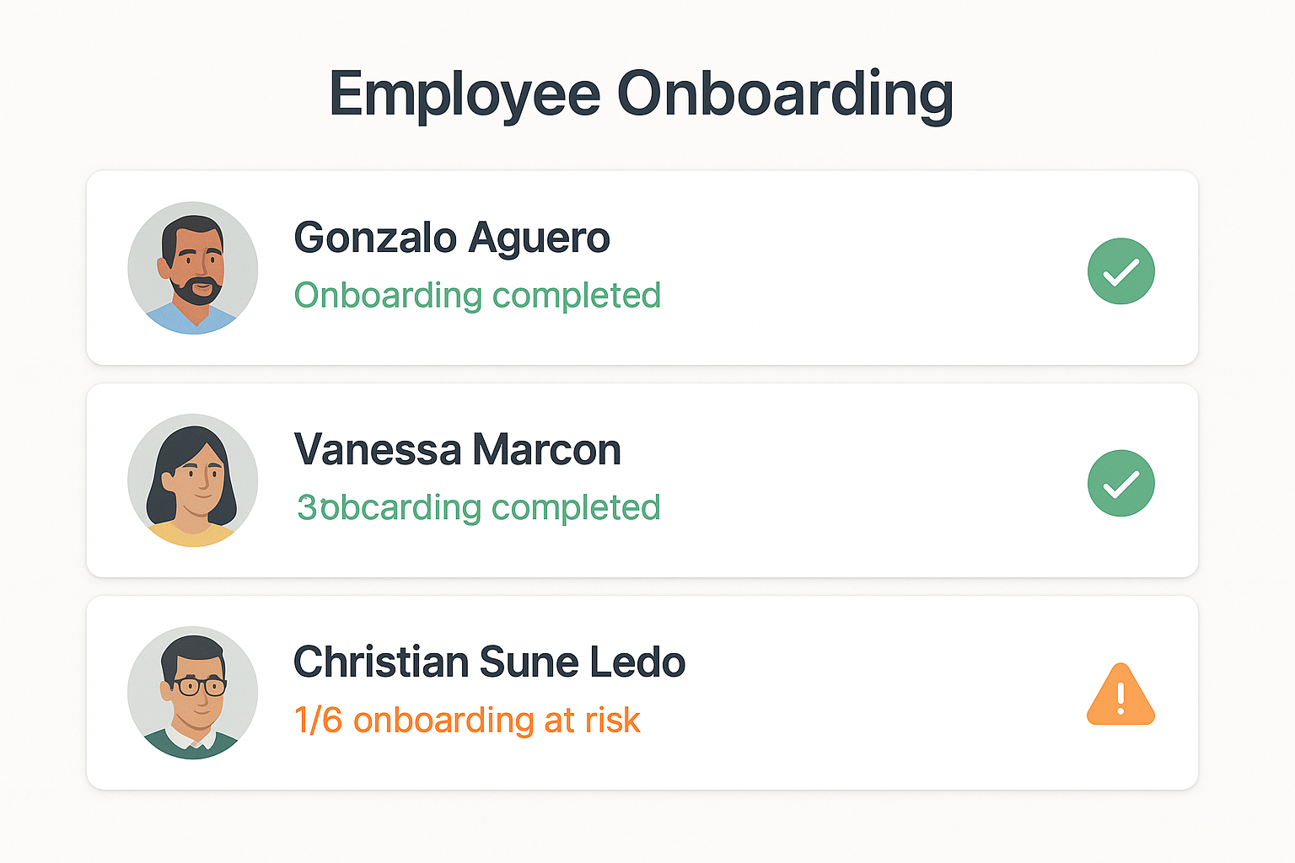This screenshot has height=863, width=1295.
Task: Click the "Employee Onboarding" page heading
Action: (x=641, y=94)
